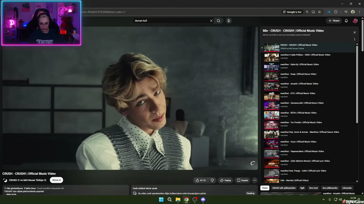The width and height of the screenshot is (364, 204).
Task: Bookmark this page with the star
Action: 319,12
